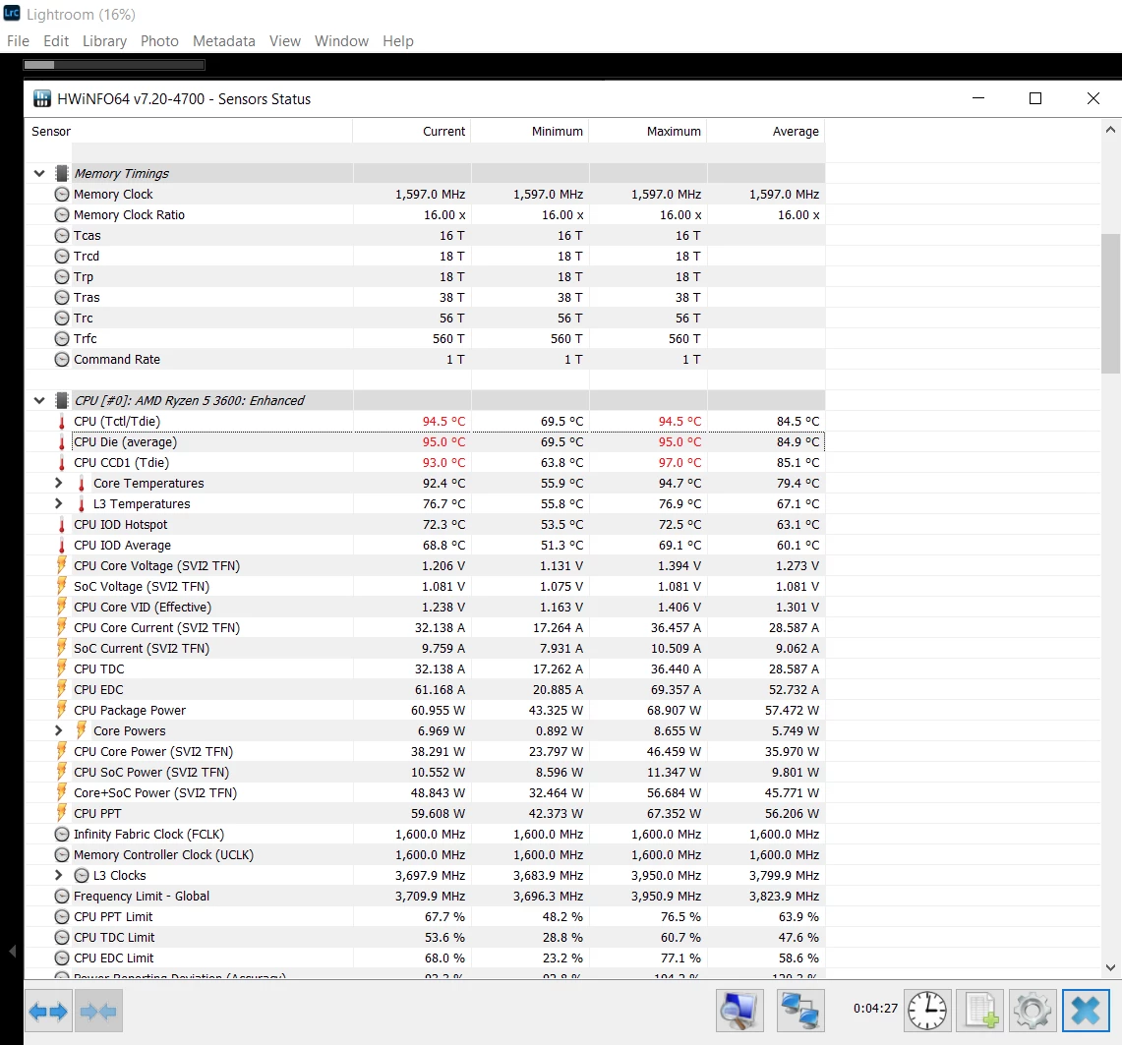Click CPU PPT lightning icon
This screenshot has width=1122, height=1045.
[x=62, y=813]
